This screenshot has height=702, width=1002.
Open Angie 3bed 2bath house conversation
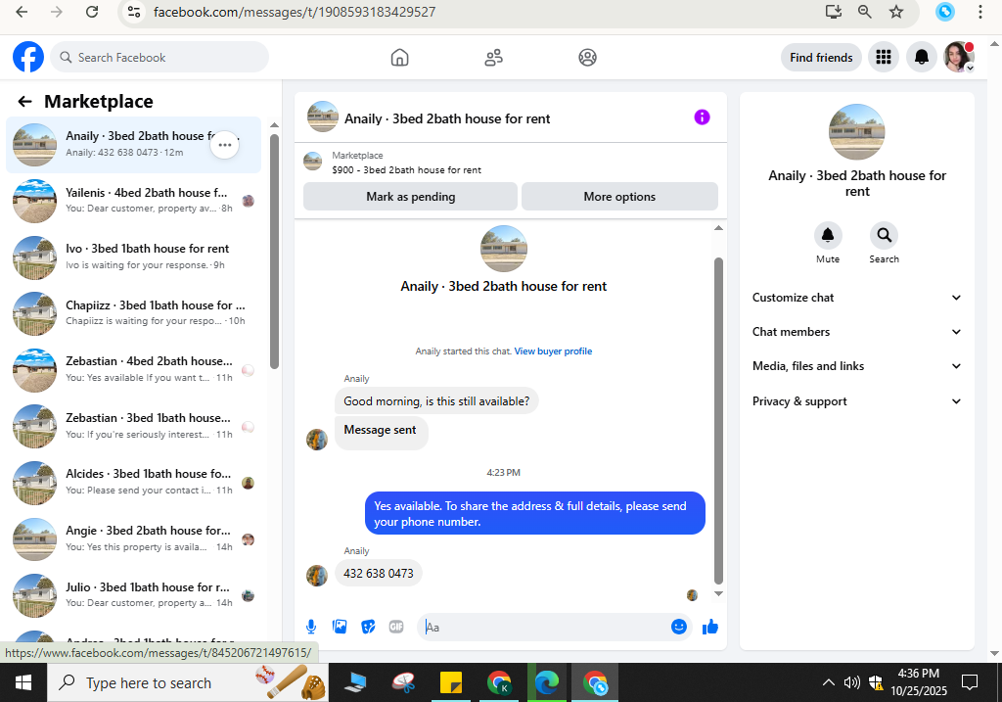pos(133,538)
